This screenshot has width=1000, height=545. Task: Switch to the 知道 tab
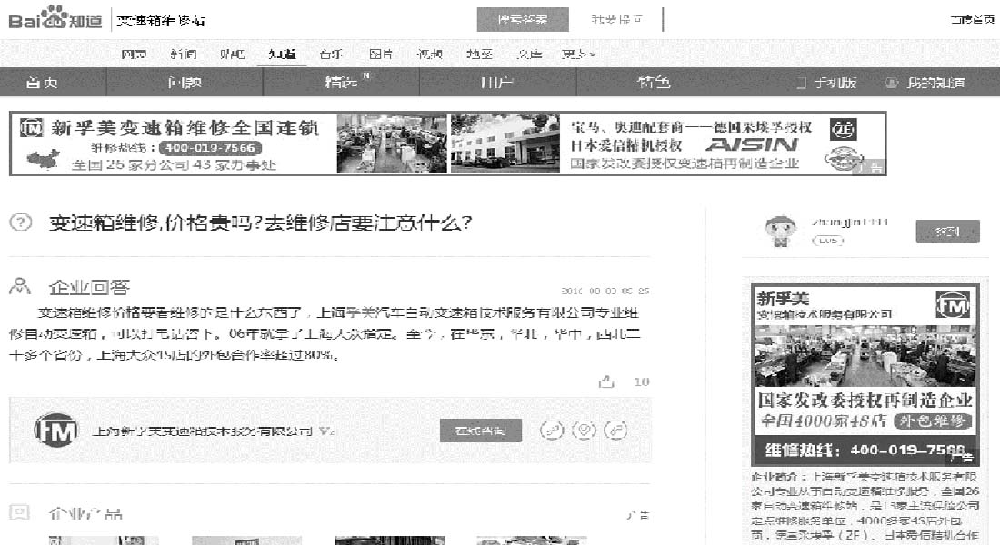283,53
